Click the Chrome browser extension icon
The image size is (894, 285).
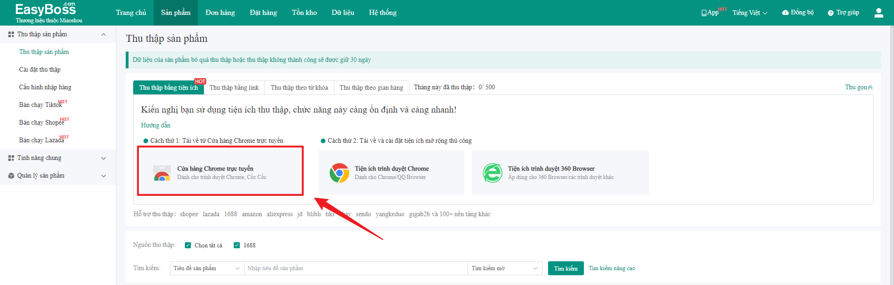point(339,172)
